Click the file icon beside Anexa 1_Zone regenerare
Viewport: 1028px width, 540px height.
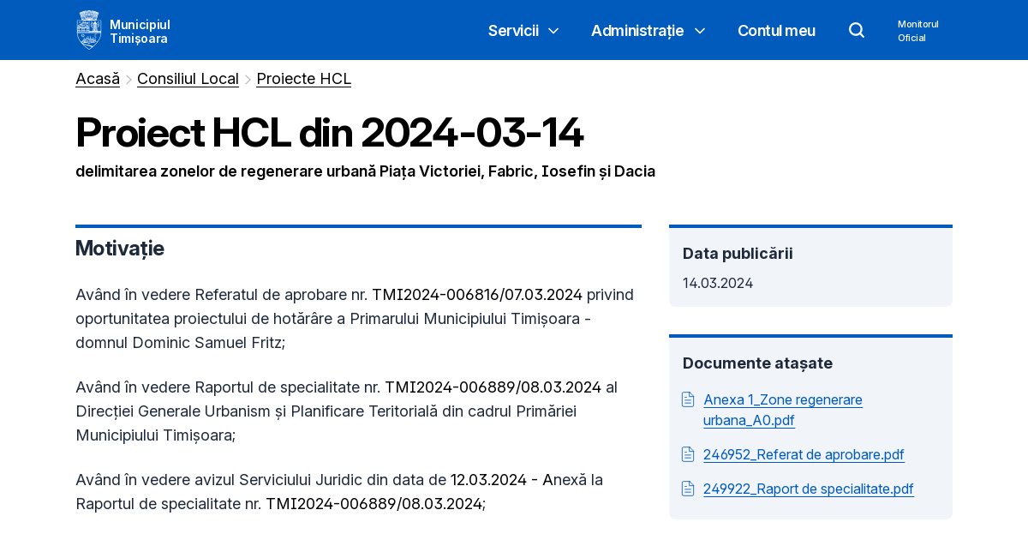point(688,399)
